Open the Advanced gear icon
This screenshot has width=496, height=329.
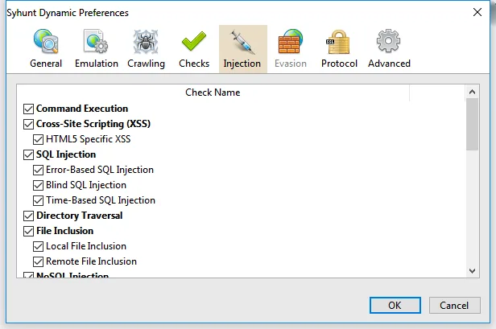pyautogui.click(x=388, y=41)
